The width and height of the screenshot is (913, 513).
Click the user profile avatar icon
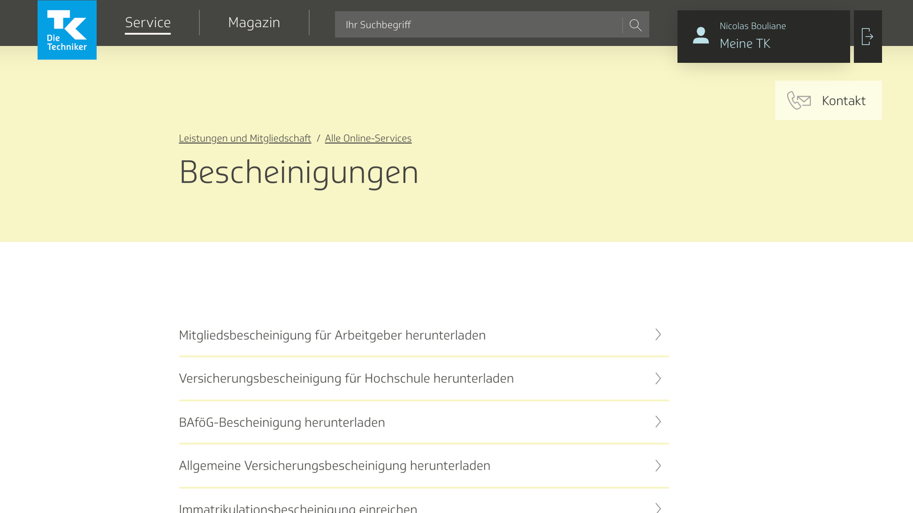(701, 35)
